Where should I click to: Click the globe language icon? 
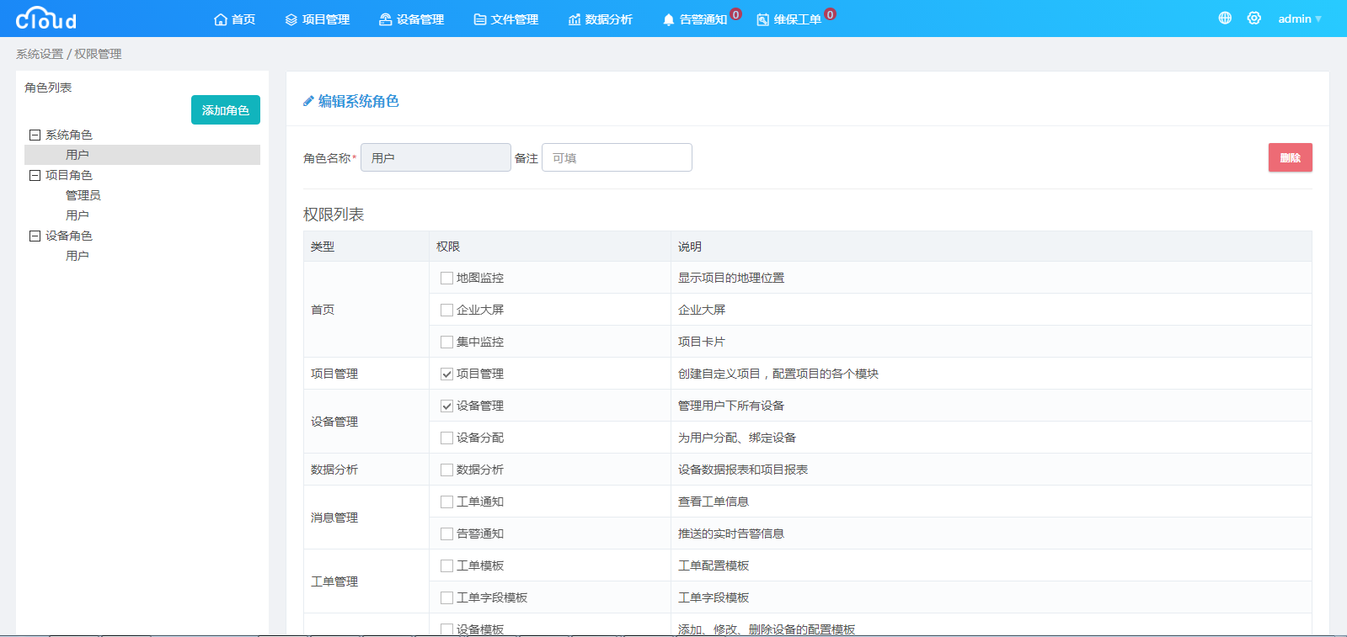pyautogui.click(x=1225, y=18)
